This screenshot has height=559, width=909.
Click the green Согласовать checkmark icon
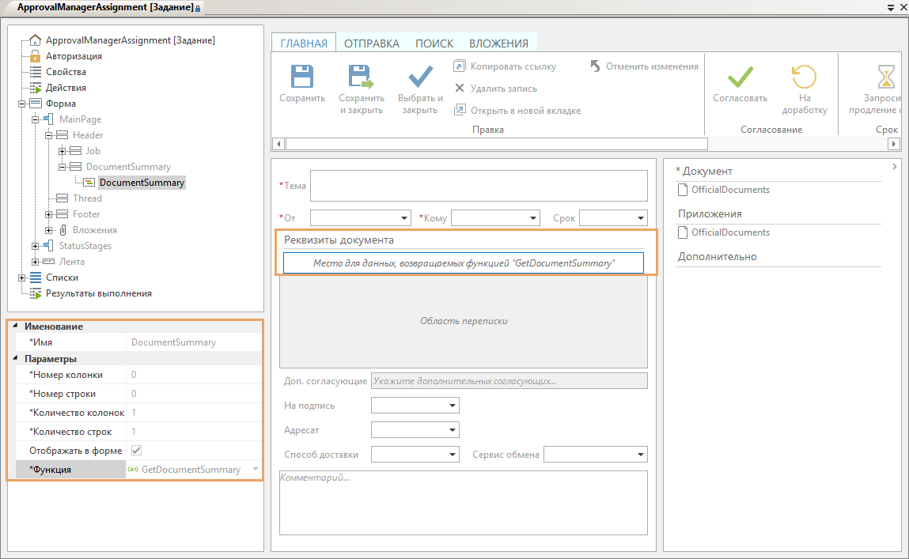[740, 77]
